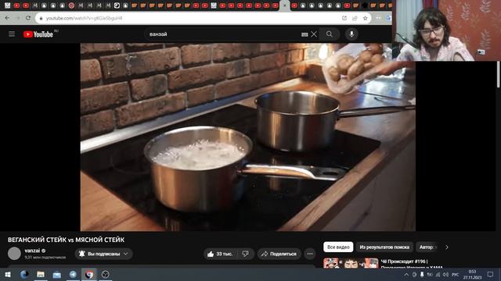Switch the РУС input language
This screenshot has height=281, width=501.
click(456, 274)
